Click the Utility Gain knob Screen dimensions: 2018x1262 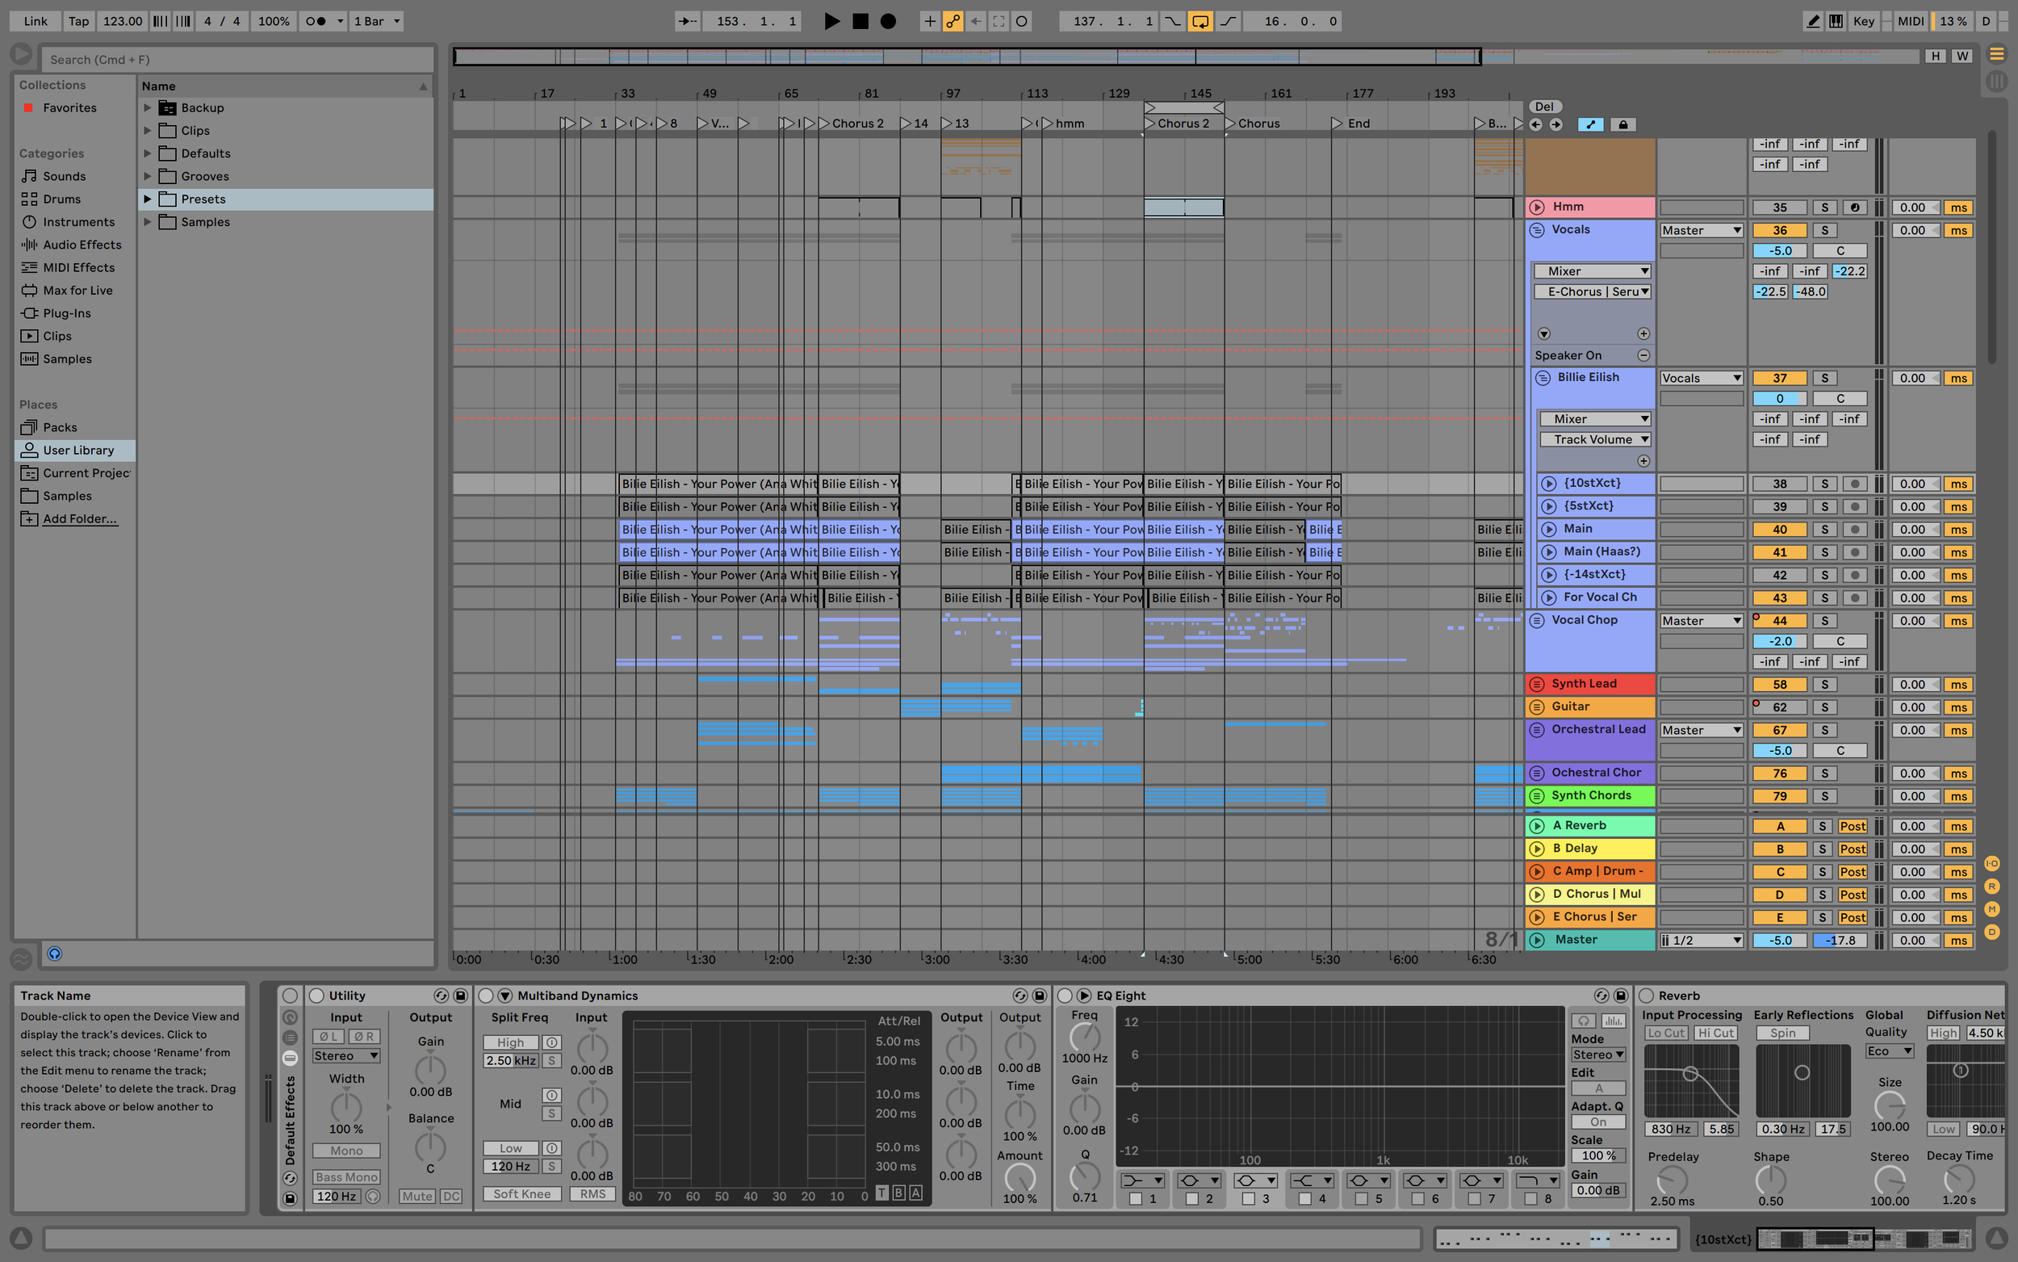[430, 1069]
